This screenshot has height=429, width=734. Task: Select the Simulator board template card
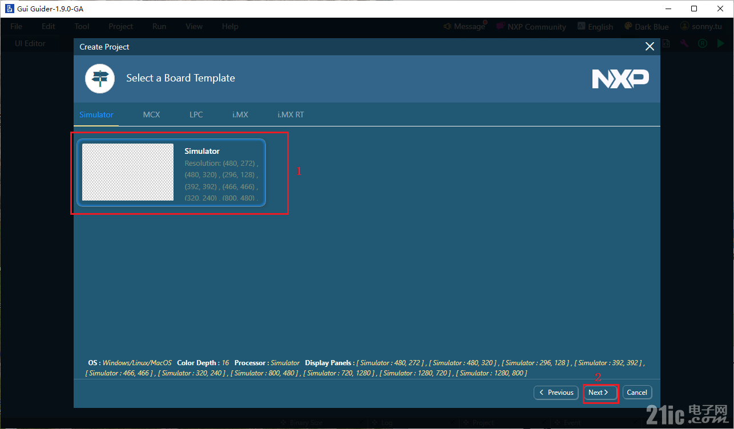coord(171,173)
